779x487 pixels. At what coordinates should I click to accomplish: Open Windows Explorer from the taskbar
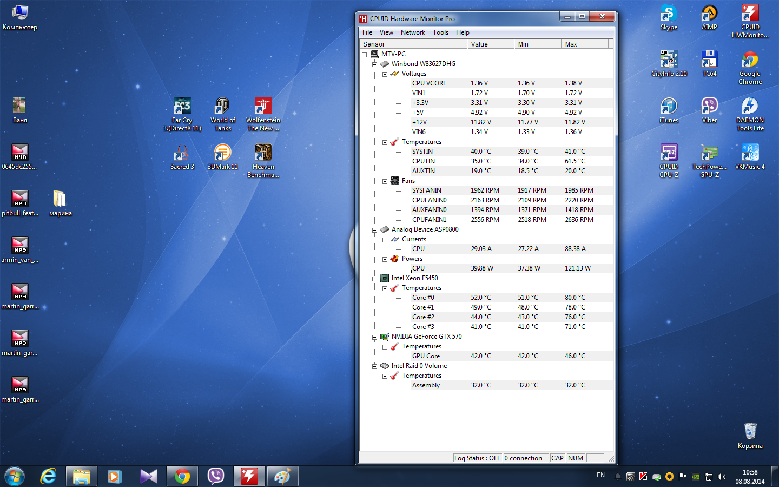[82, 476]
